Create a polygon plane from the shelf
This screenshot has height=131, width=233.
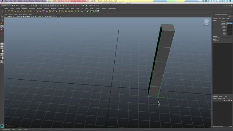(x=18, y=11)
